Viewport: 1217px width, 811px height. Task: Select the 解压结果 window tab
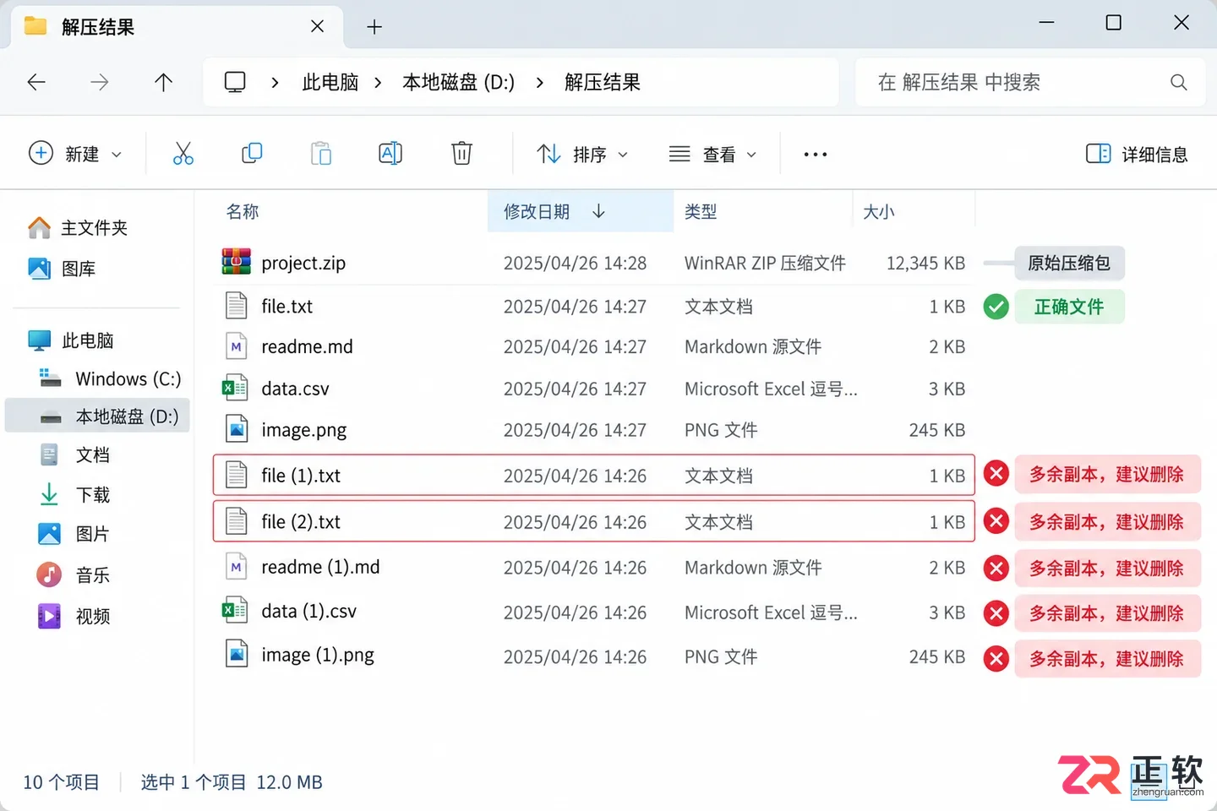[176, 27]
